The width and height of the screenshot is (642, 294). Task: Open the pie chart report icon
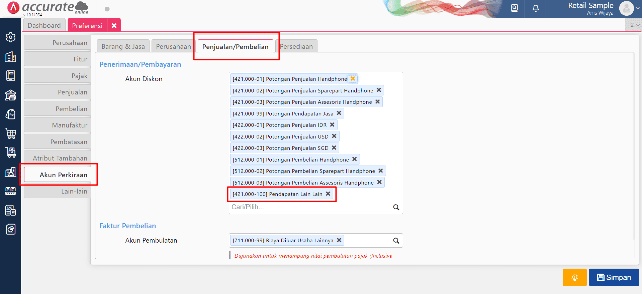[10, 229]
